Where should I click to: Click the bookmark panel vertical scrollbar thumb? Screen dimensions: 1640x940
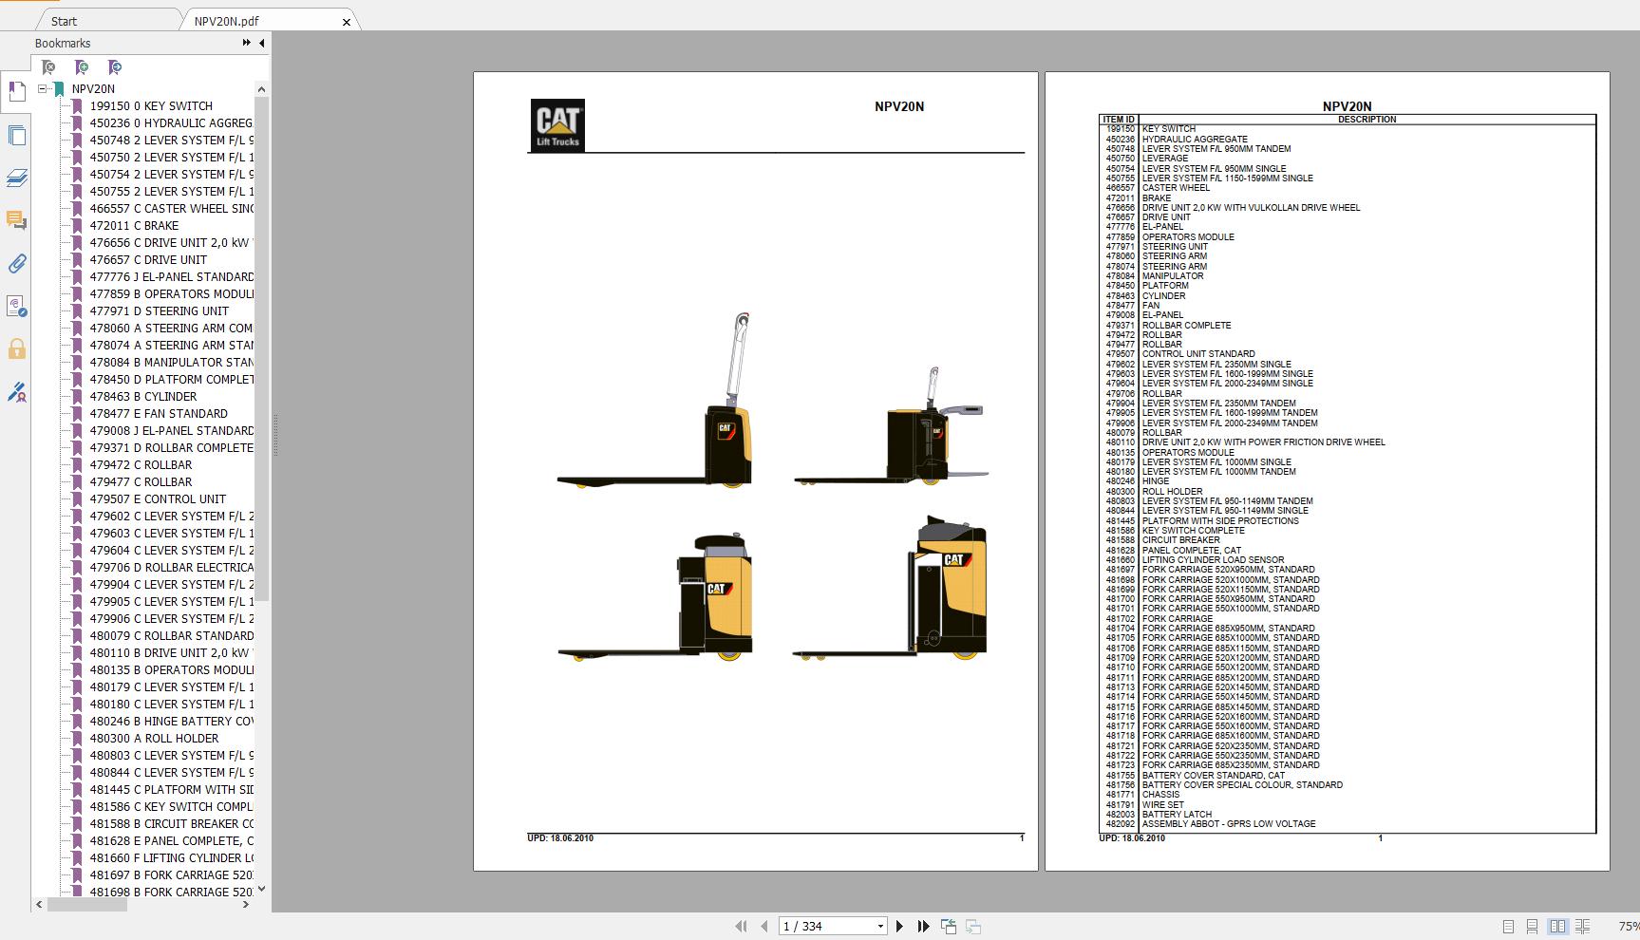click(x=261, y=349)
